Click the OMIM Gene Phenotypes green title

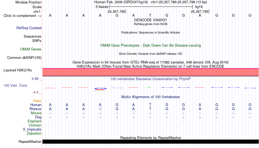tap(150, 46)
